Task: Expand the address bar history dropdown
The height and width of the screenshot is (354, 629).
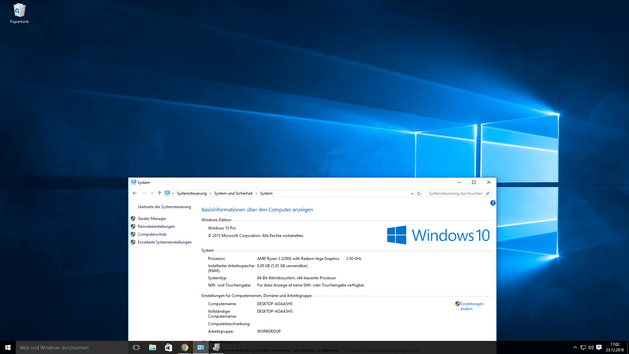Action: 412,193
